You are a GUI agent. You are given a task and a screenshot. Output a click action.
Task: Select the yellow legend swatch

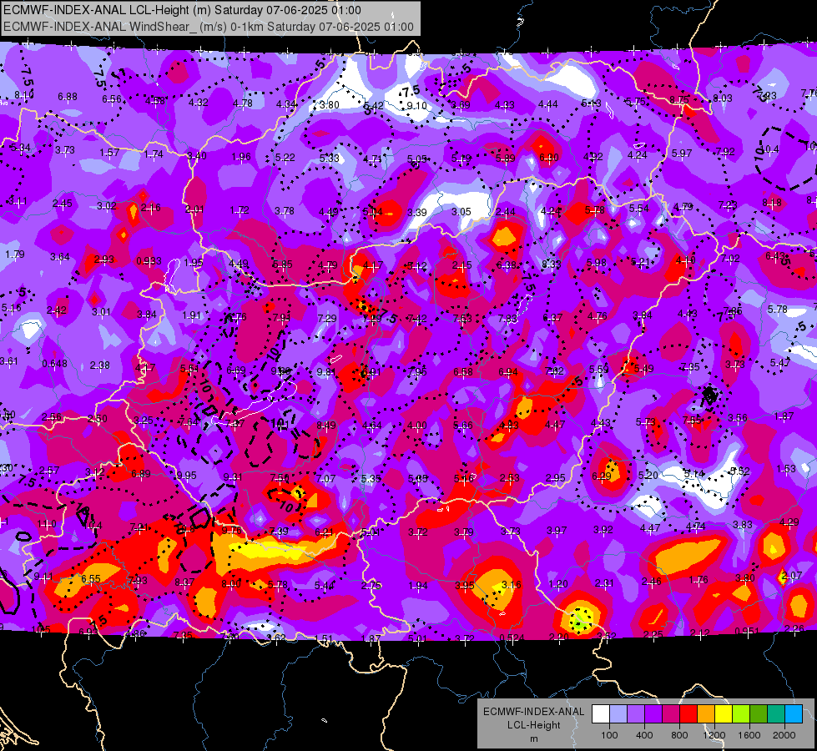[724, 714]
